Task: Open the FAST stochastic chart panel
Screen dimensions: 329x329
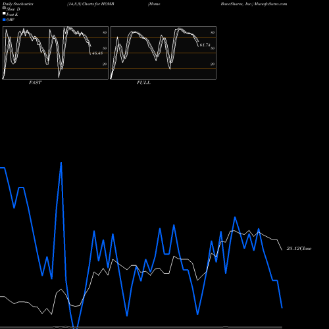Action: 55,53
